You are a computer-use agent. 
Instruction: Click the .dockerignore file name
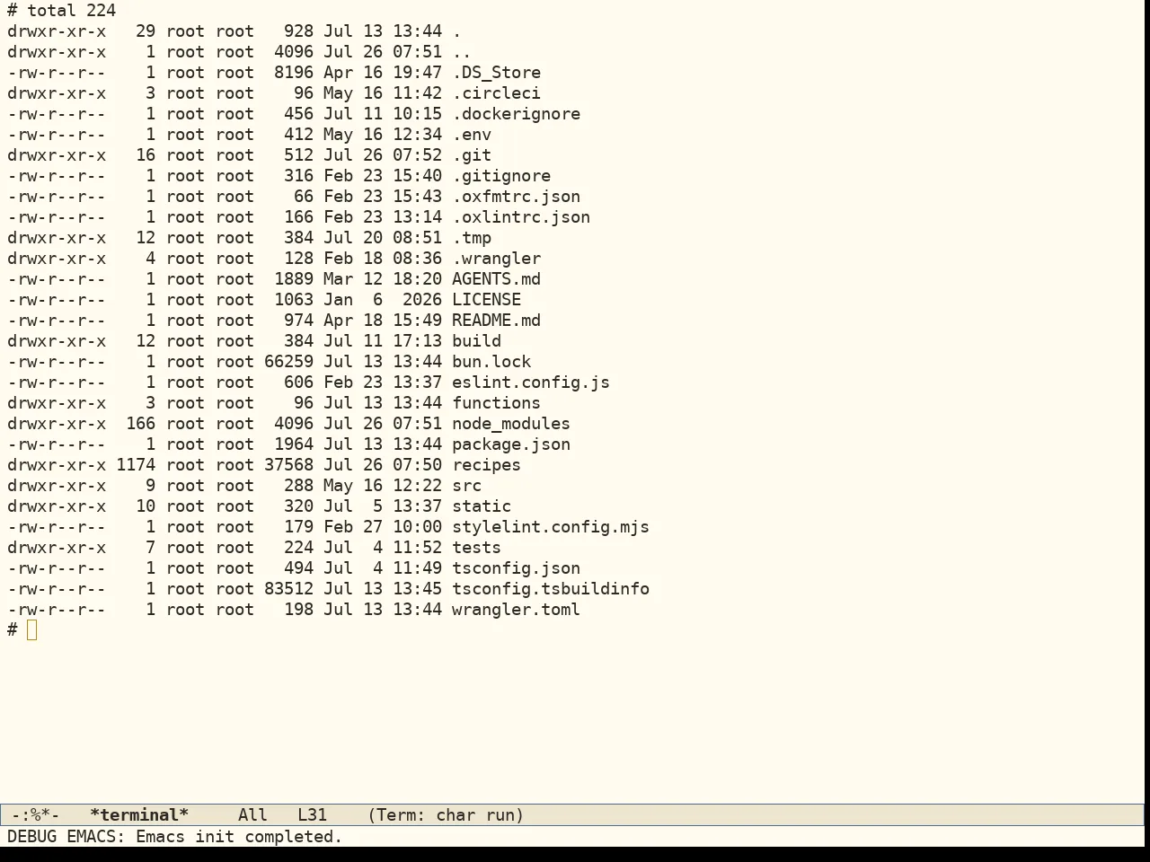(x=516, y=114)
